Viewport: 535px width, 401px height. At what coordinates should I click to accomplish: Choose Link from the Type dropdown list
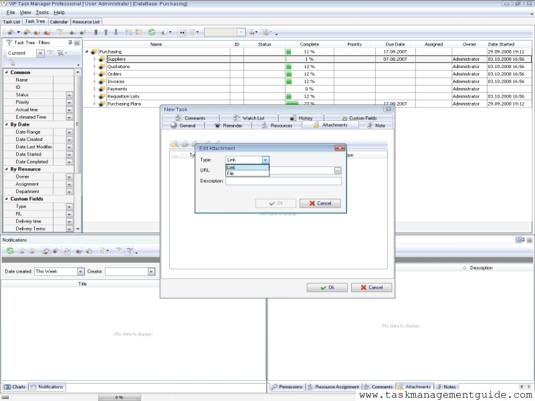pos(247,168)
